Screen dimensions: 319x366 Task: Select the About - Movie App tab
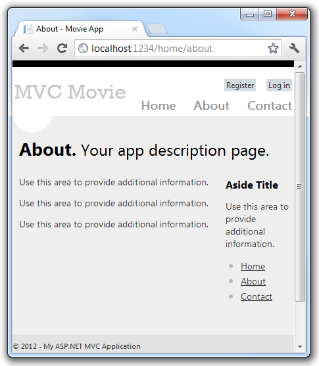point(80,29)
